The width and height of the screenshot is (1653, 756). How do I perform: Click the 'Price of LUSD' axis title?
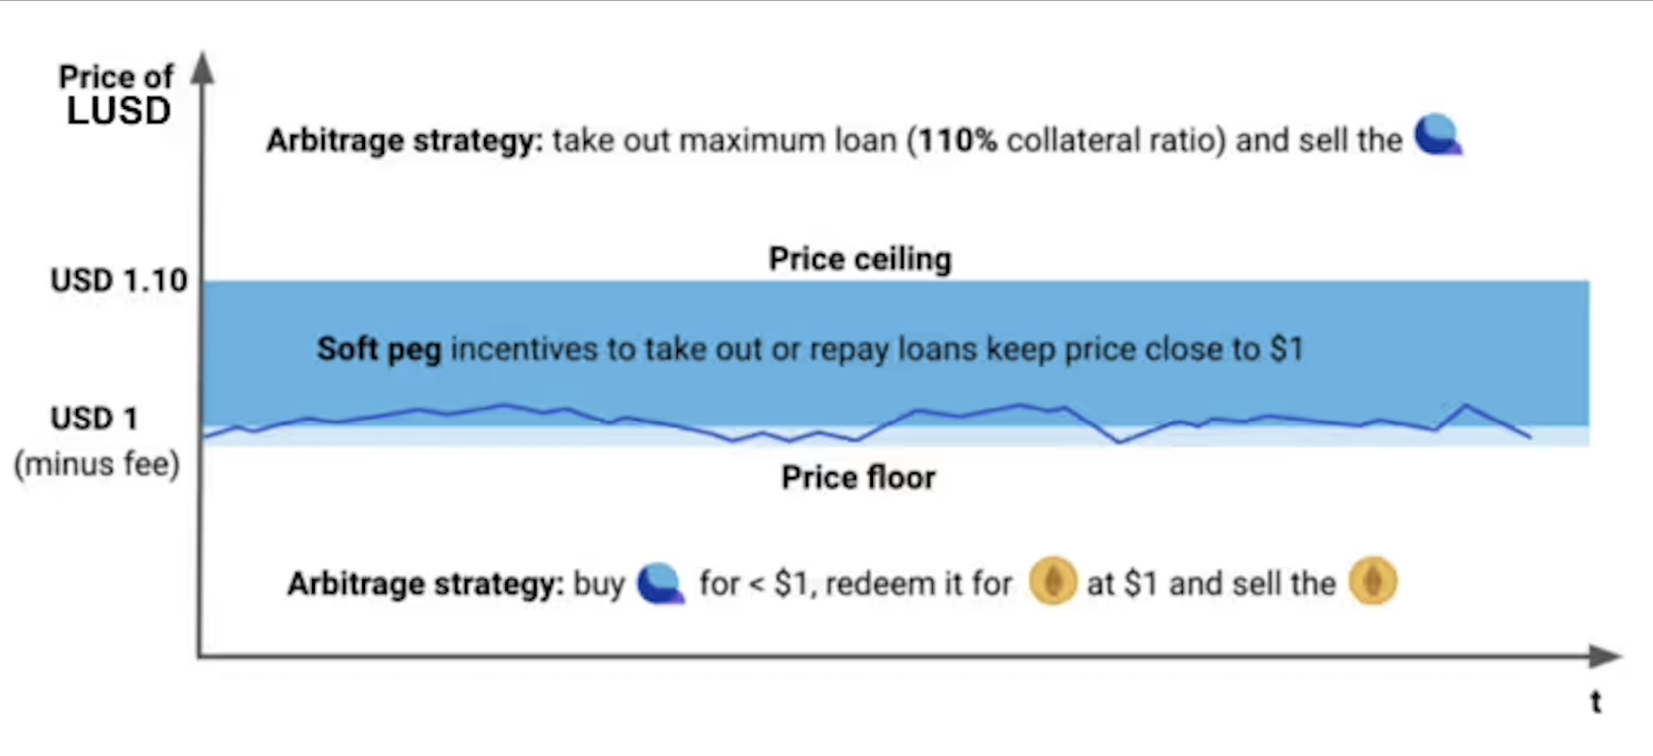pos(117,95)
